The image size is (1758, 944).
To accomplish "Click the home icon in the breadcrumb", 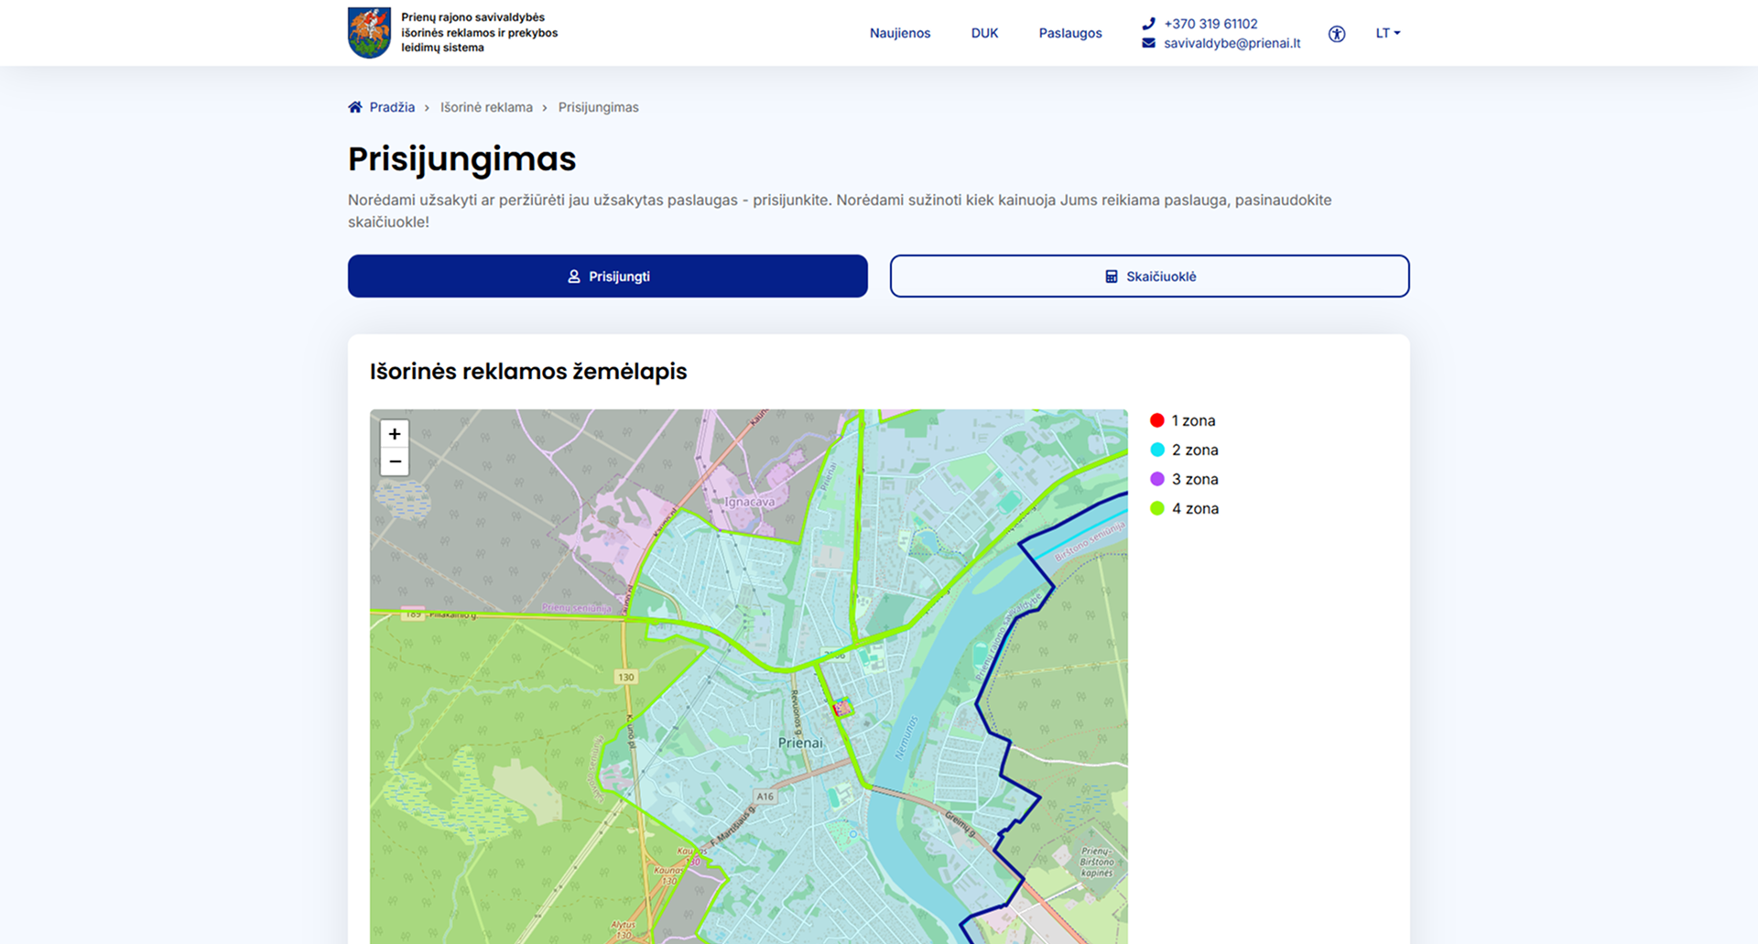I will click(x=355, y=107).
